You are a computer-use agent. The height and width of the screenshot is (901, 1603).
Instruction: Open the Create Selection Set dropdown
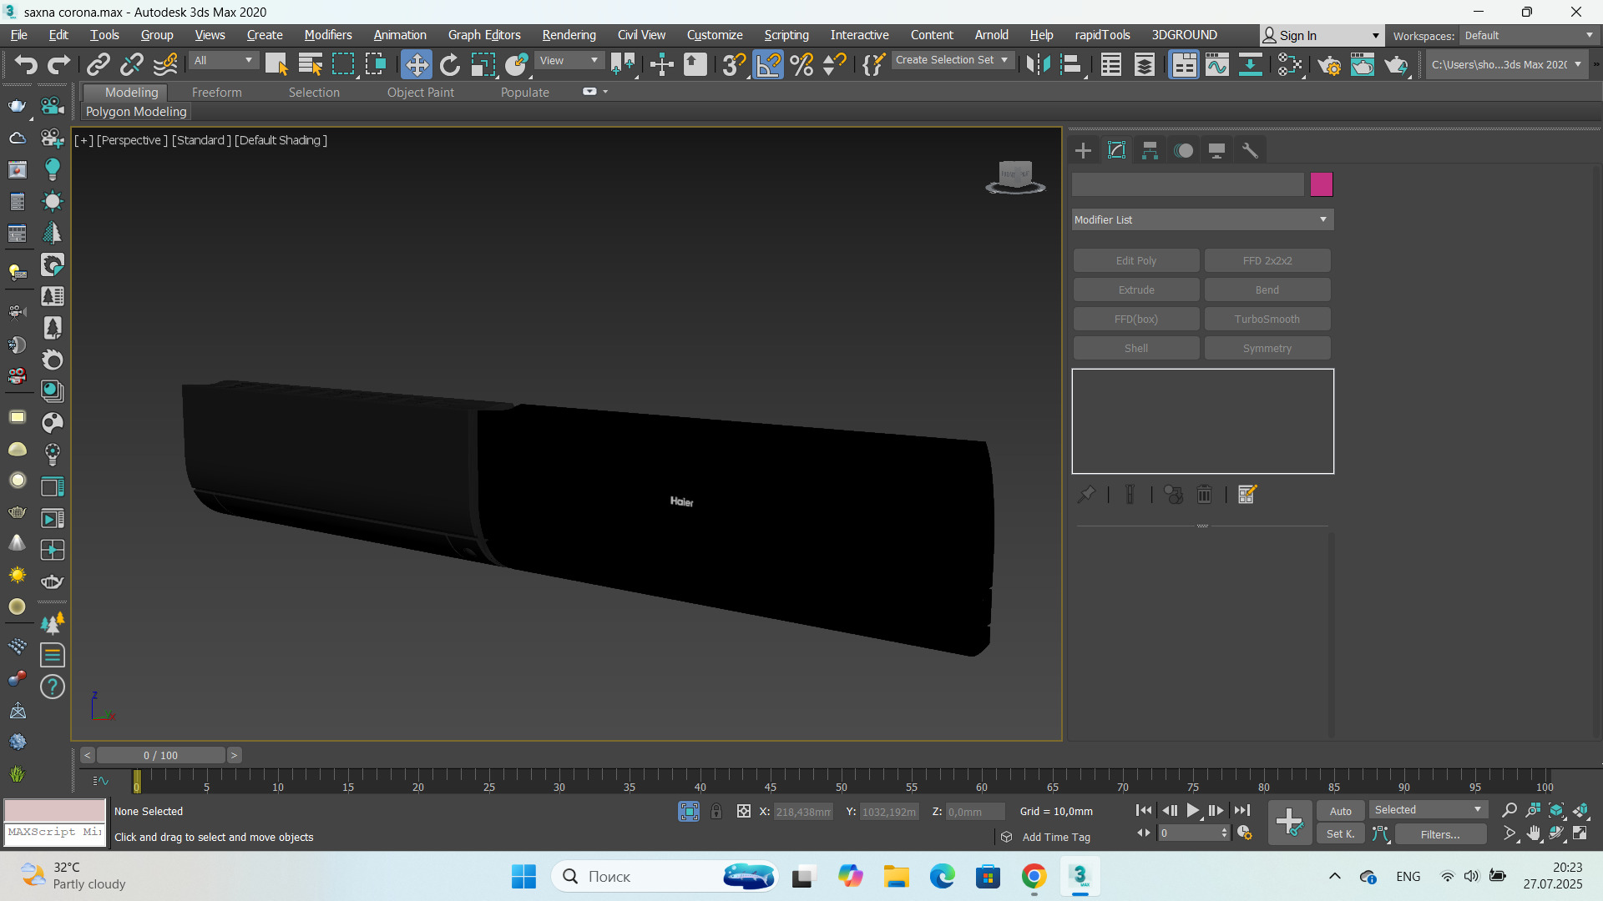coord(952,60)
